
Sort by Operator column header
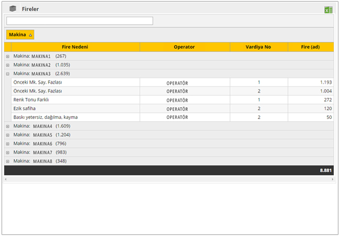(184, 47)
